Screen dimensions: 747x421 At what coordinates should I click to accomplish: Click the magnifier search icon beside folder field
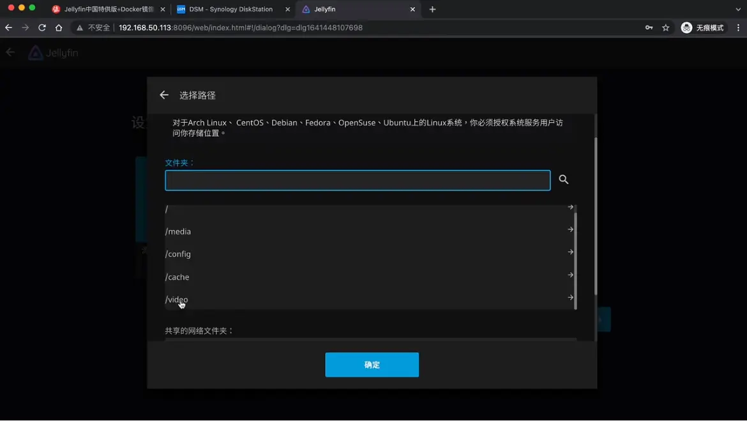(x=563, y=180)
